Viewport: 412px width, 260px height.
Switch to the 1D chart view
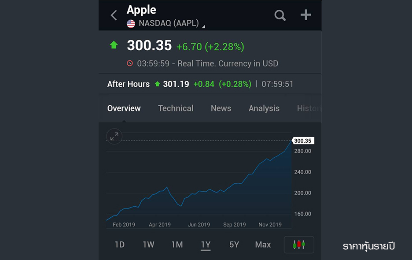(119, 245)
